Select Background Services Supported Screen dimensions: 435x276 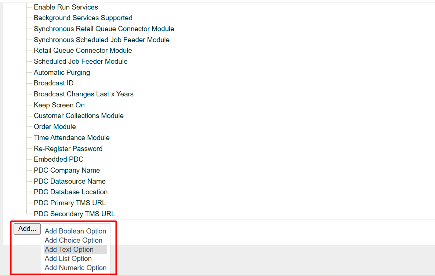point(83,18)
